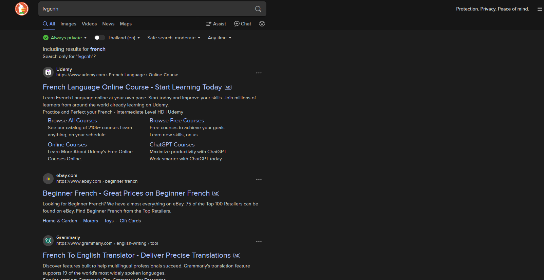Click Protection. Privacy. Peace of mind. text

point(492,9)
